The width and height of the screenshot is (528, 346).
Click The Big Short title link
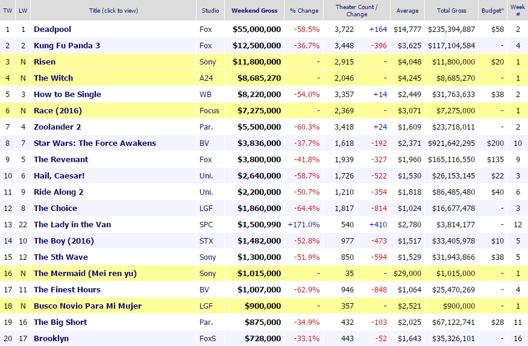(x=60, y=322)
